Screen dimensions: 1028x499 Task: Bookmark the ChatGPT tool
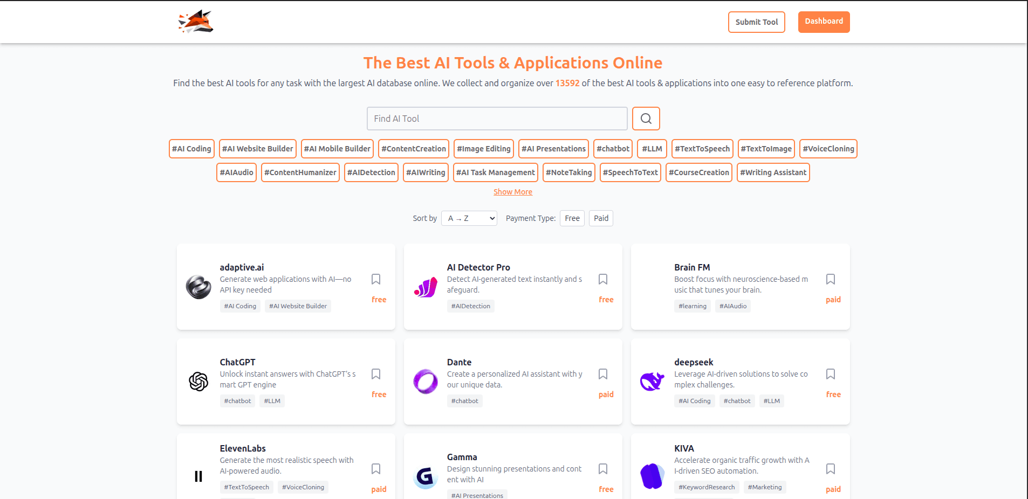(x=376, y=374)
